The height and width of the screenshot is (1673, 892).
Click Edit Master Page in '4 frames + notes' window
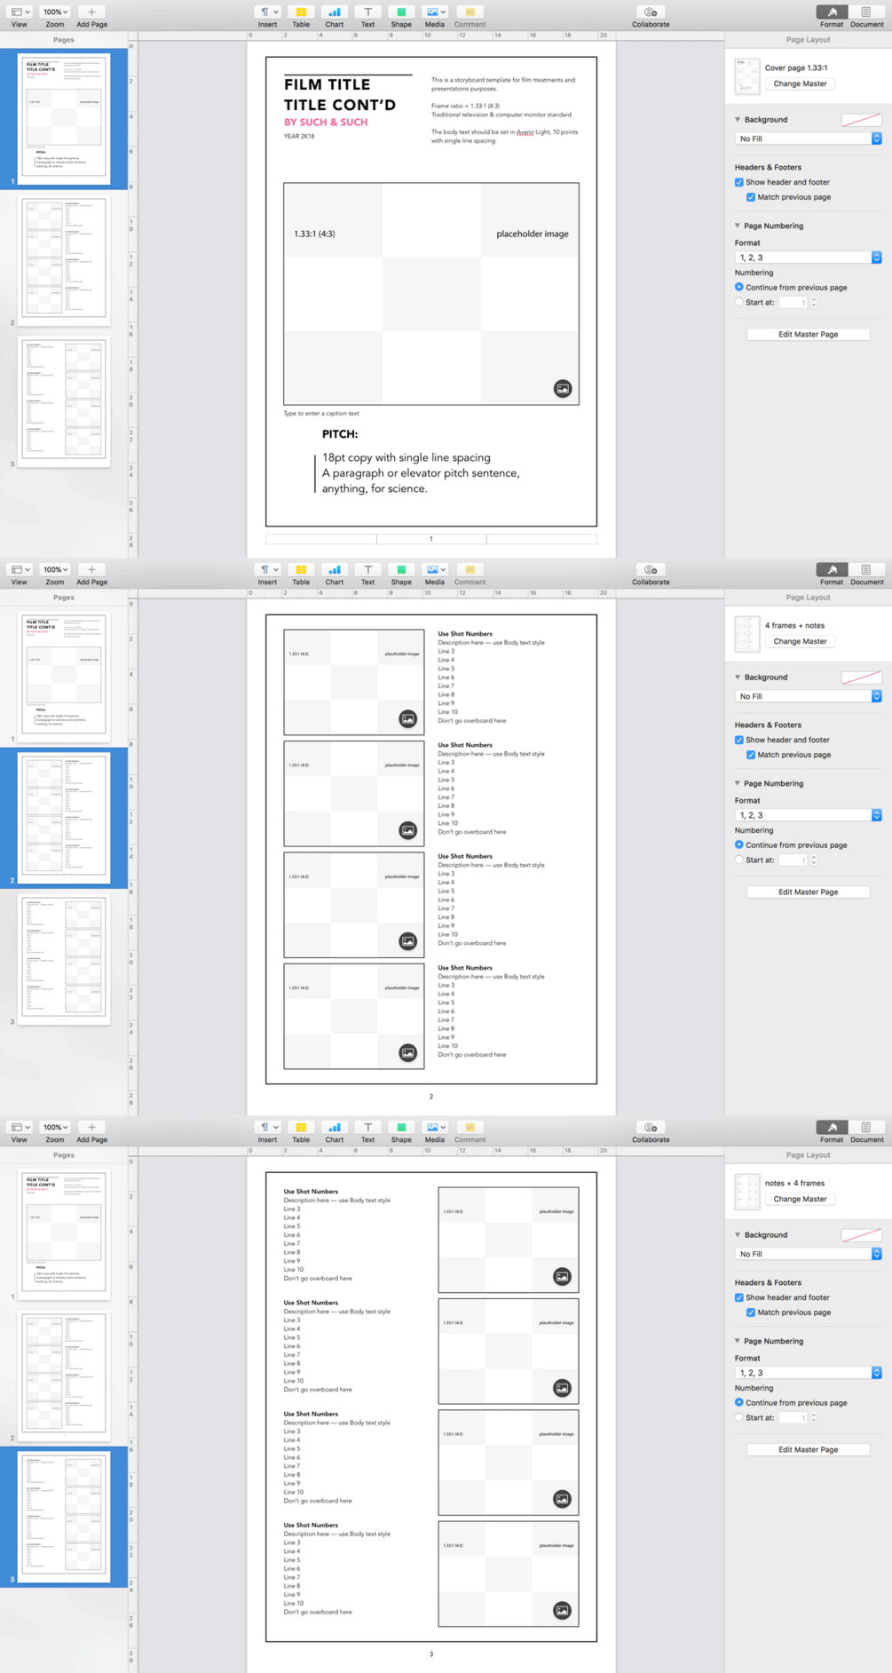click(808, 892)
